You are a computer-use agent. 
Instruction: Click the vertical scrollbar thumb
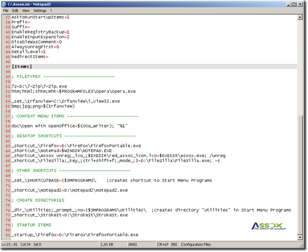pos(300,175)
